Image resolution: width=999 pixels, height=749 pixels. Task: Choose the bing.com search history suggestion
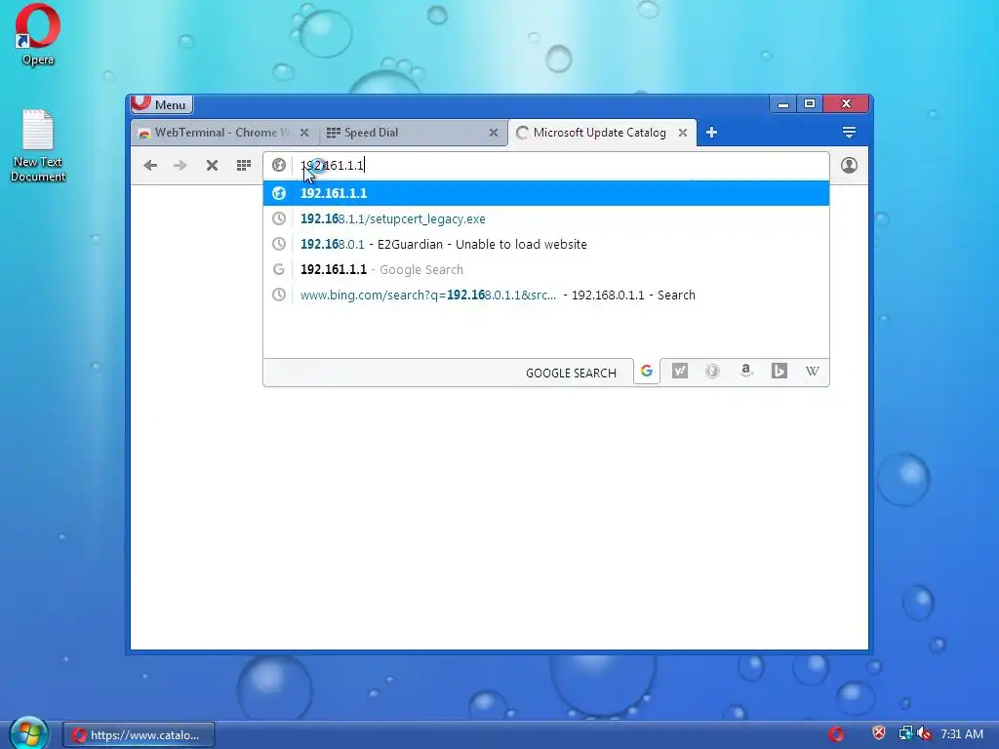[x=546, y=295]
